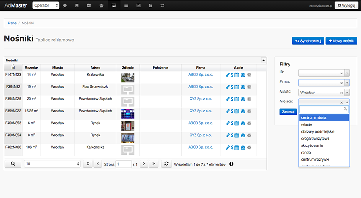The height and width of the screenshot is (198, 361).
Task: Click dollar icon for F400N354 row
Action: pyautogui.click(x=232, y=136)
